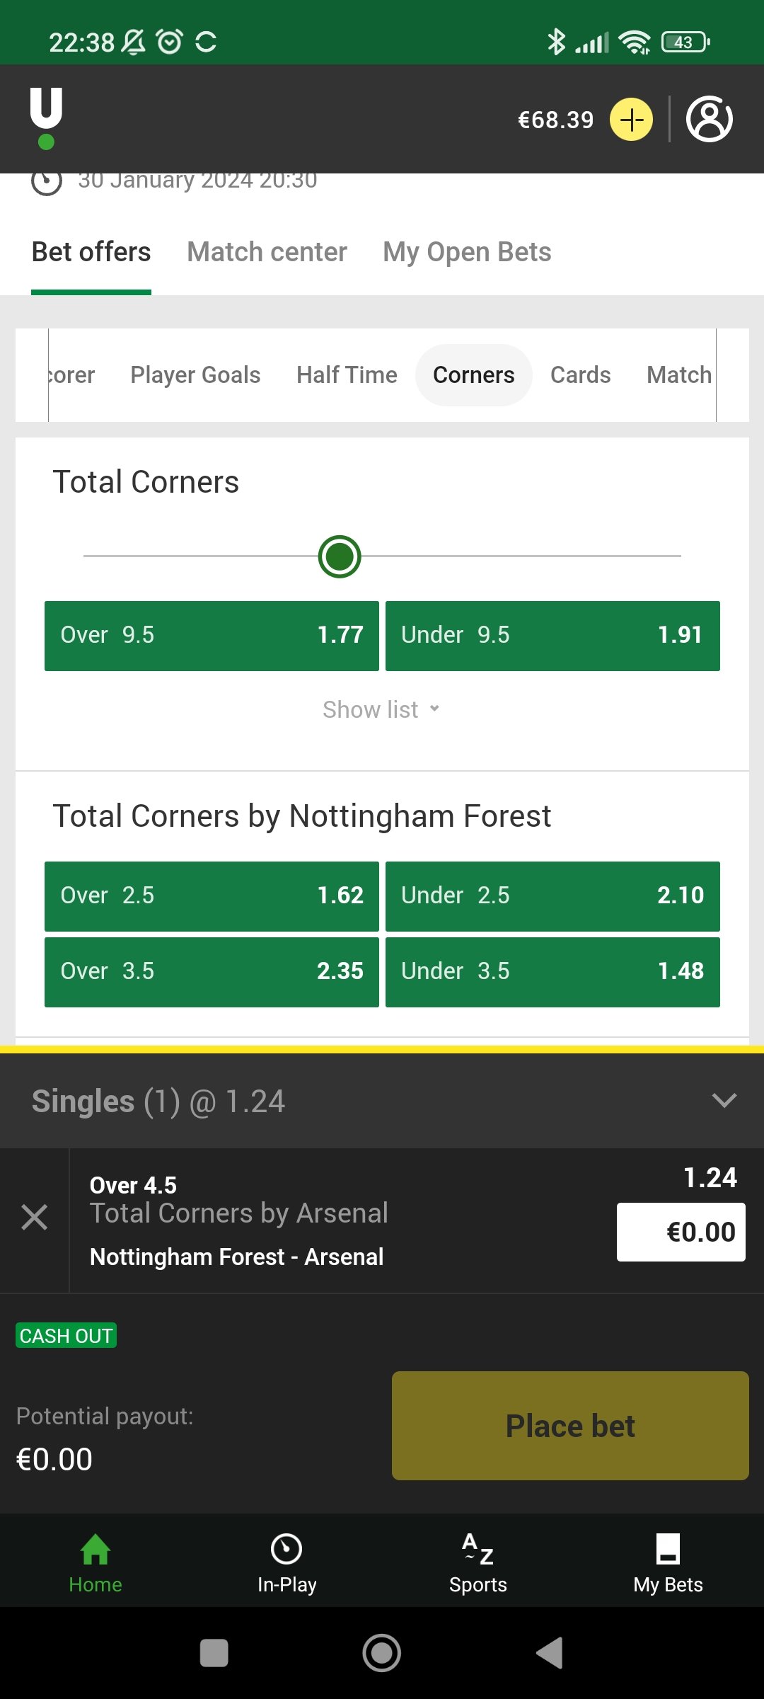
Task: Select Over 9.5 total corners odds
Action: click(x=212, y=636)
